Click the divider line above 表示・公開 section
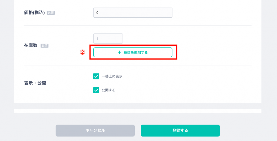 138,65
